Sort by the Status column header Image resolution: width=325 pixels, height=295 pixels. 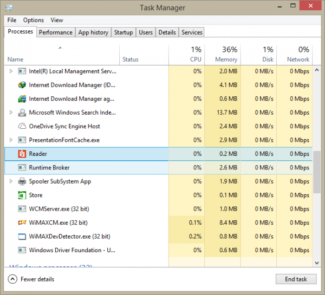pyautogui.click(x=144, y=55)
